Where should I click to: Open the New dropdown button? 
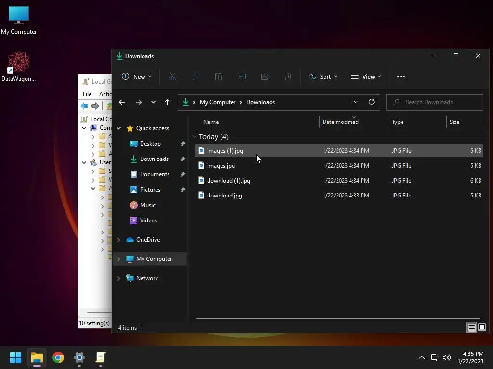[x=136, y=76]
